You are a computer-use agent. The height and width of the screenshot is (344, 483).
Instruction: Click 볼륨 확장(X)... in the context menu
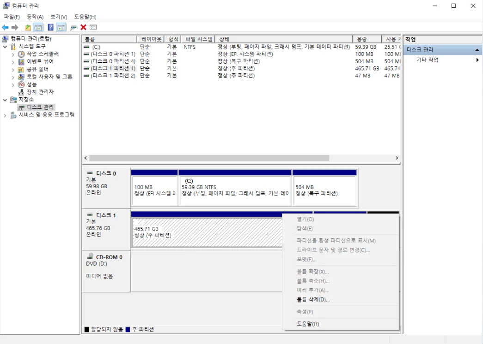[341, 272]
